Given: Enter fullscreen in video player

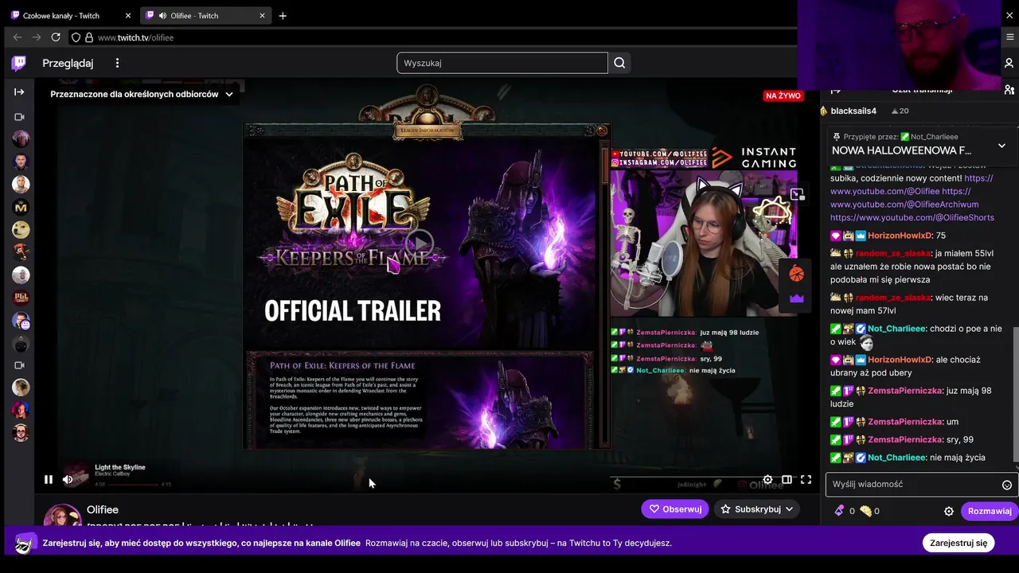Looking at the screenshot, I should click(x=806, y=480).
